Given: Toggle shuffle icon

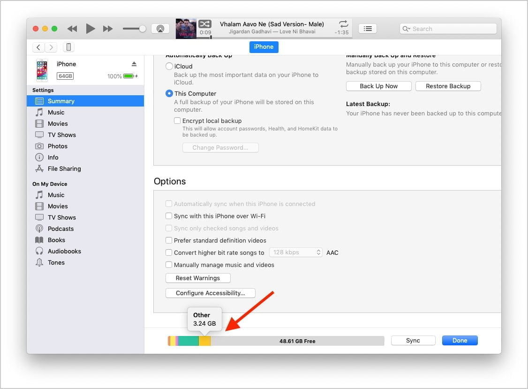Looking at the screenshot, I should [x=205, y=24].
